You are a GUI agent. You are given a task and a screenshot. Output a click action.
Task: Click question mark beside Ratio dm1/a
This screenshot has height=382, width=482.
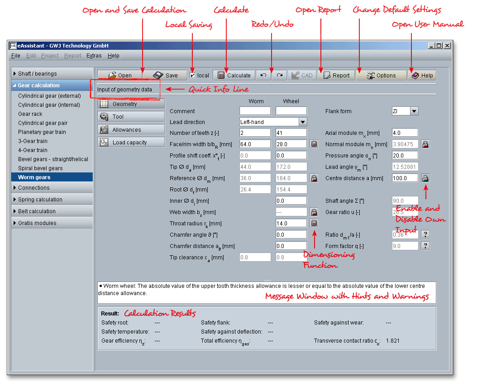(x=425, y=234)
